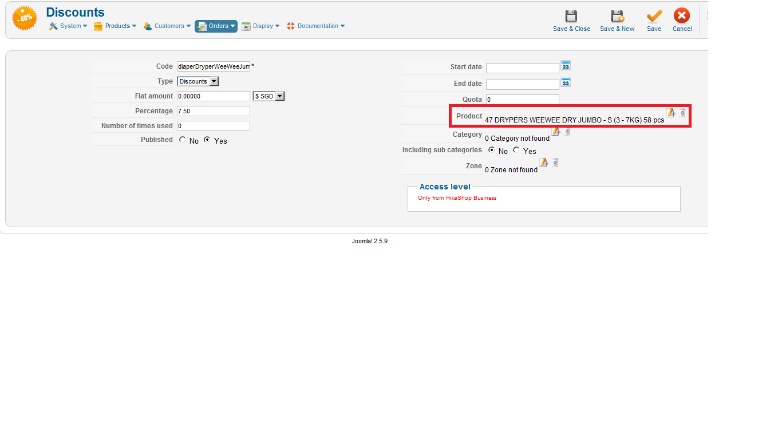Click the Quota input field

coord(523,100)
